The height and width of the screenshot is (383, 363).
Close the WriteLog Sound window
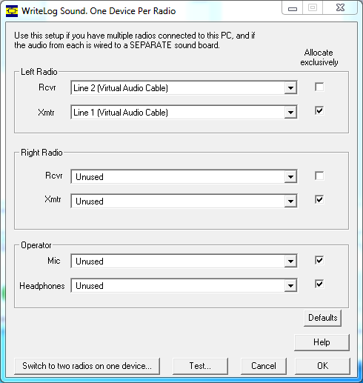pos(340,8)
